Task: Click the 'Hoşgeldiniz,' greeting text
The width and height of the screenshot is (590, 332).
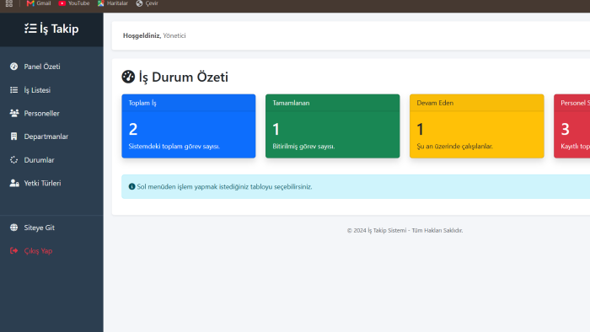Action: coord(142,35)
